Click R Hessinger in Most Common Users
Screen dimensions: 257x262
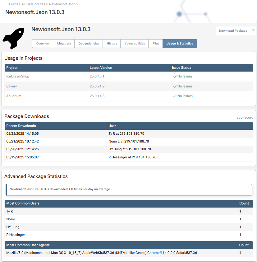[x=16, y=235]
